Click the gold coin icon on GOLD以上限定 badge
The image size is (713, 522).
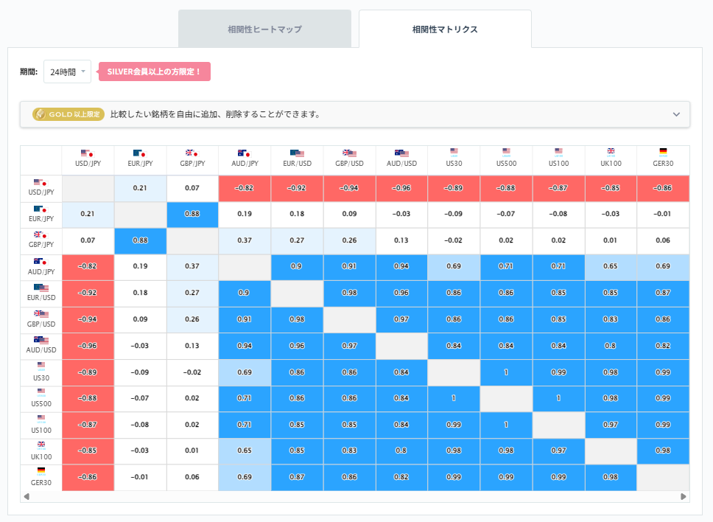pos(42,114)
